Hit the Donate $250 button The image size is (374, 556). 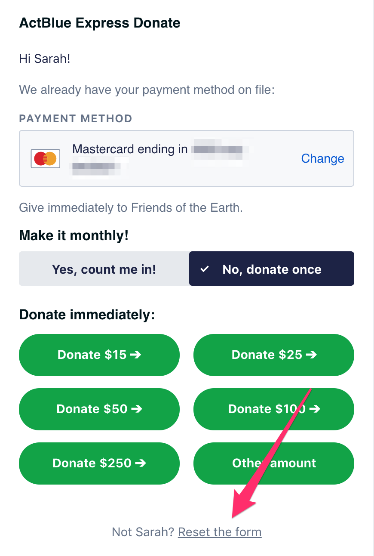click(x=99, y=463)
